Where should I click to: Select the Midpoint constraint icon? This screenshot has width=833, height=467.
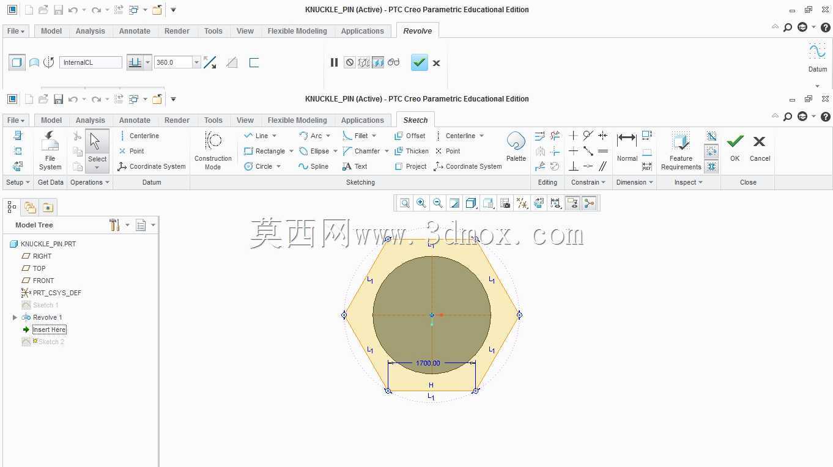tap(588, 150)
